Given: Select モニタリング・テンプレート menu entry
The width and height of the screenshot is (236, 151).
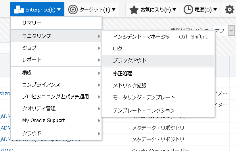Looking at the screenshot, I should [x=158, y=97].
